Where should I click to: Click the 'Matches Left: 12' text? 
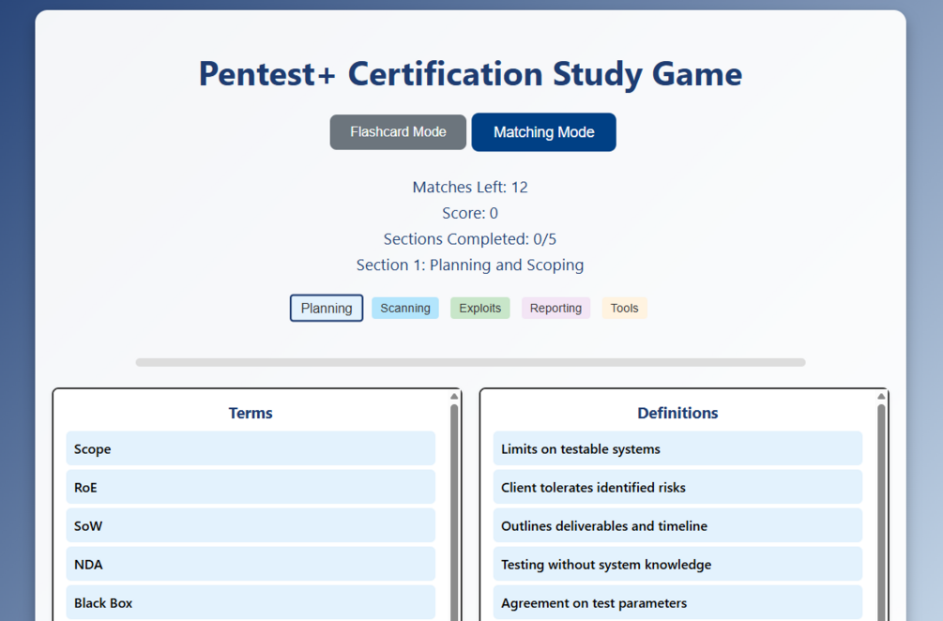[470, 187]
